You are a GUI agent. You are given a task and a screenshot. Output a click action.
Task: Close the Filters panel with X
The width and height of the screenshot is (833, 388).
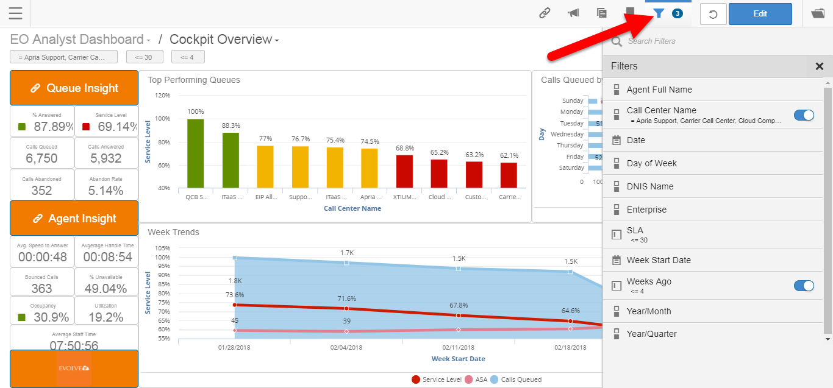[x=819, y=66]
